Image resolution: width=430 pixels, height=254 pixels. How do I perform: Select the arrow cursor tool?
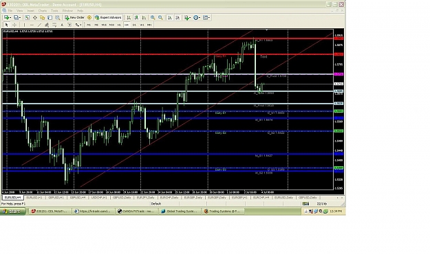[7, 25]
